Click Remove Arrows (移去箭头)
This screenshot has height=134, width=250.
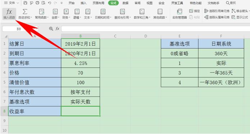tap(240, 11)
